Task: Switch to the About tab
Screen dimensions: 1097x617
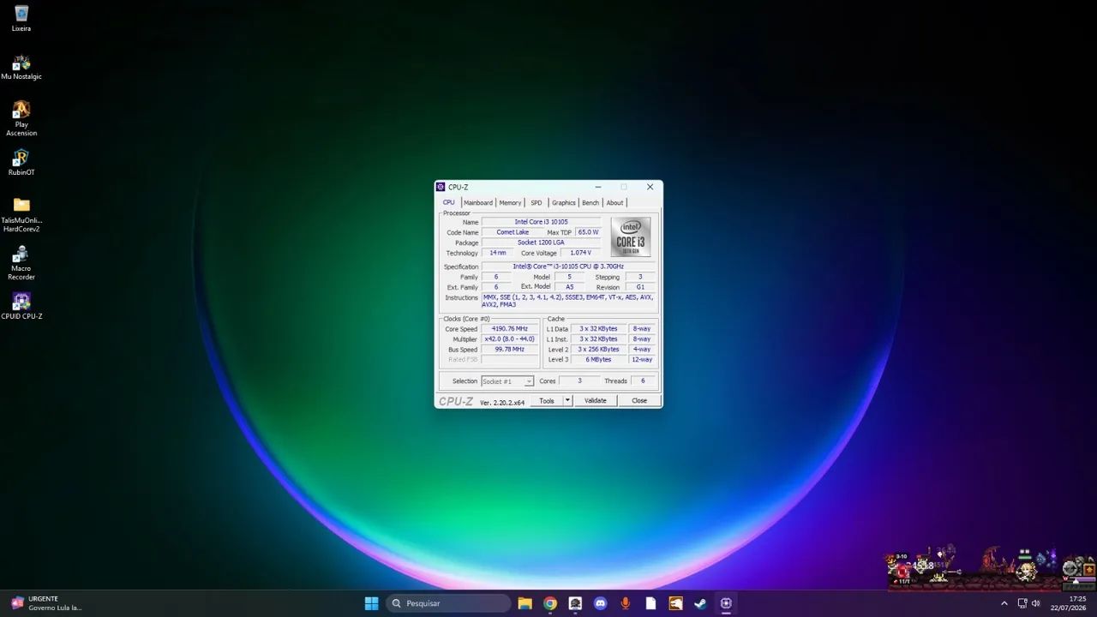Action: click(x=615, y=203)
